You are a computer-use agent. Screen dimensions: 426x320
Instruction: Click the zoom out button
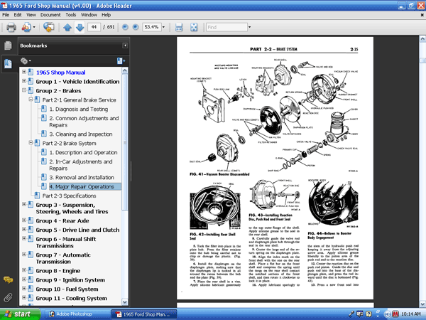pyautogui.click(x=125, y=27)
